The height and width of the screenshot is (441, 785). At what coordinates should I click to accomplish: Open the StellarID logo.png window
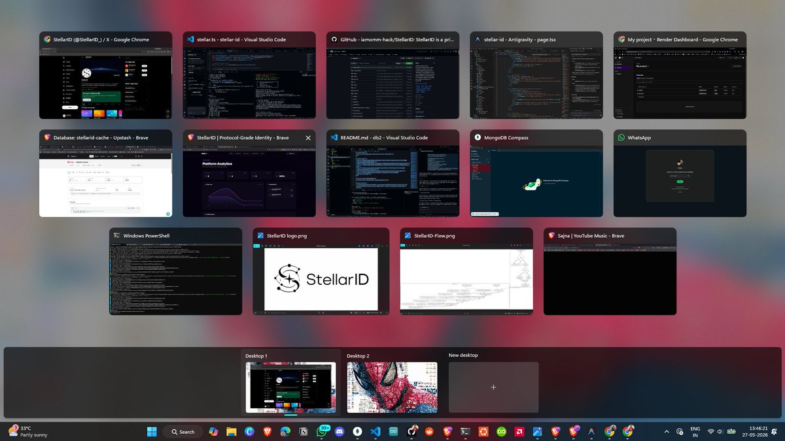click(321, 271)
